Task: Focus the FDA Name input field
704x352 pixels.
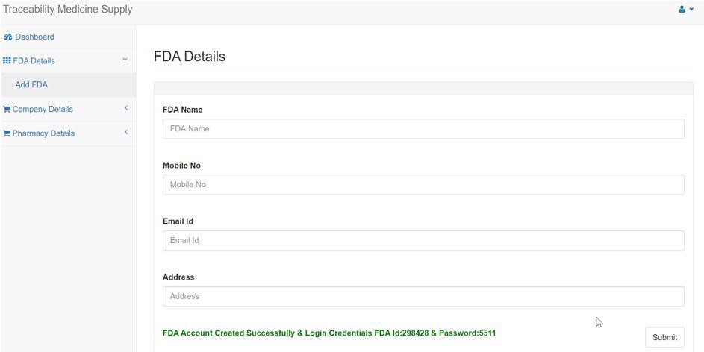Action: click(x=423, y=129)
